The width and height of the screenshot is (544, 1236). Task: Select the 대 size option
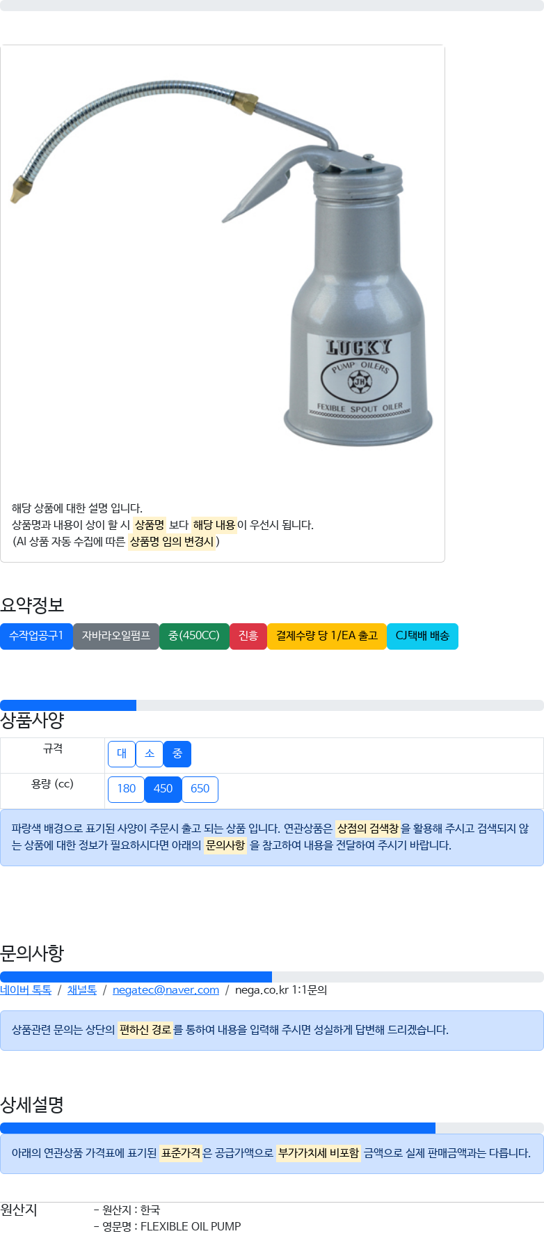[122, 753]
